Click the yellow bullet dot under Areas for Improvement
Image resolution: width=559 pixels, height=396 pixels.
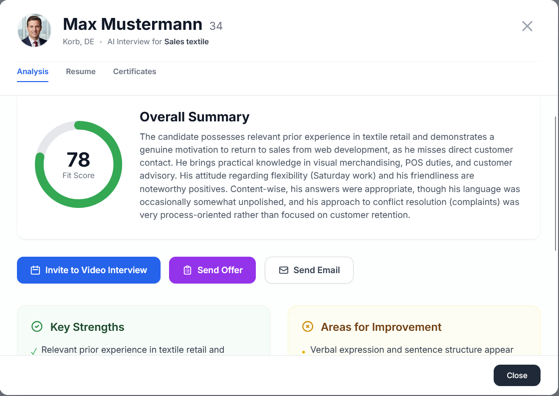[x=304, y=352]
